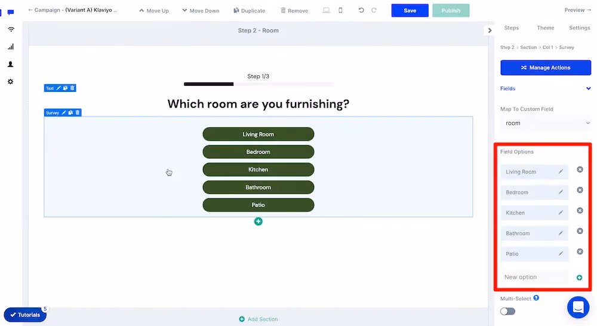Remove the Living Room field option
This screenshot has height=326, width=597.
tap(580, 170)
